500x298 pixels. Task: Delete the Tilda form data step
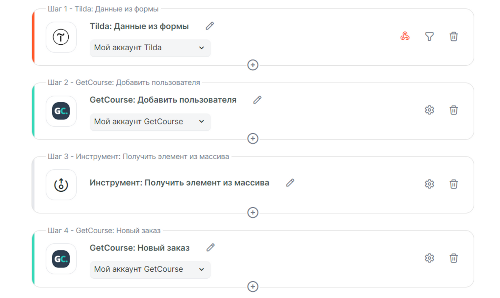(453, 37)
